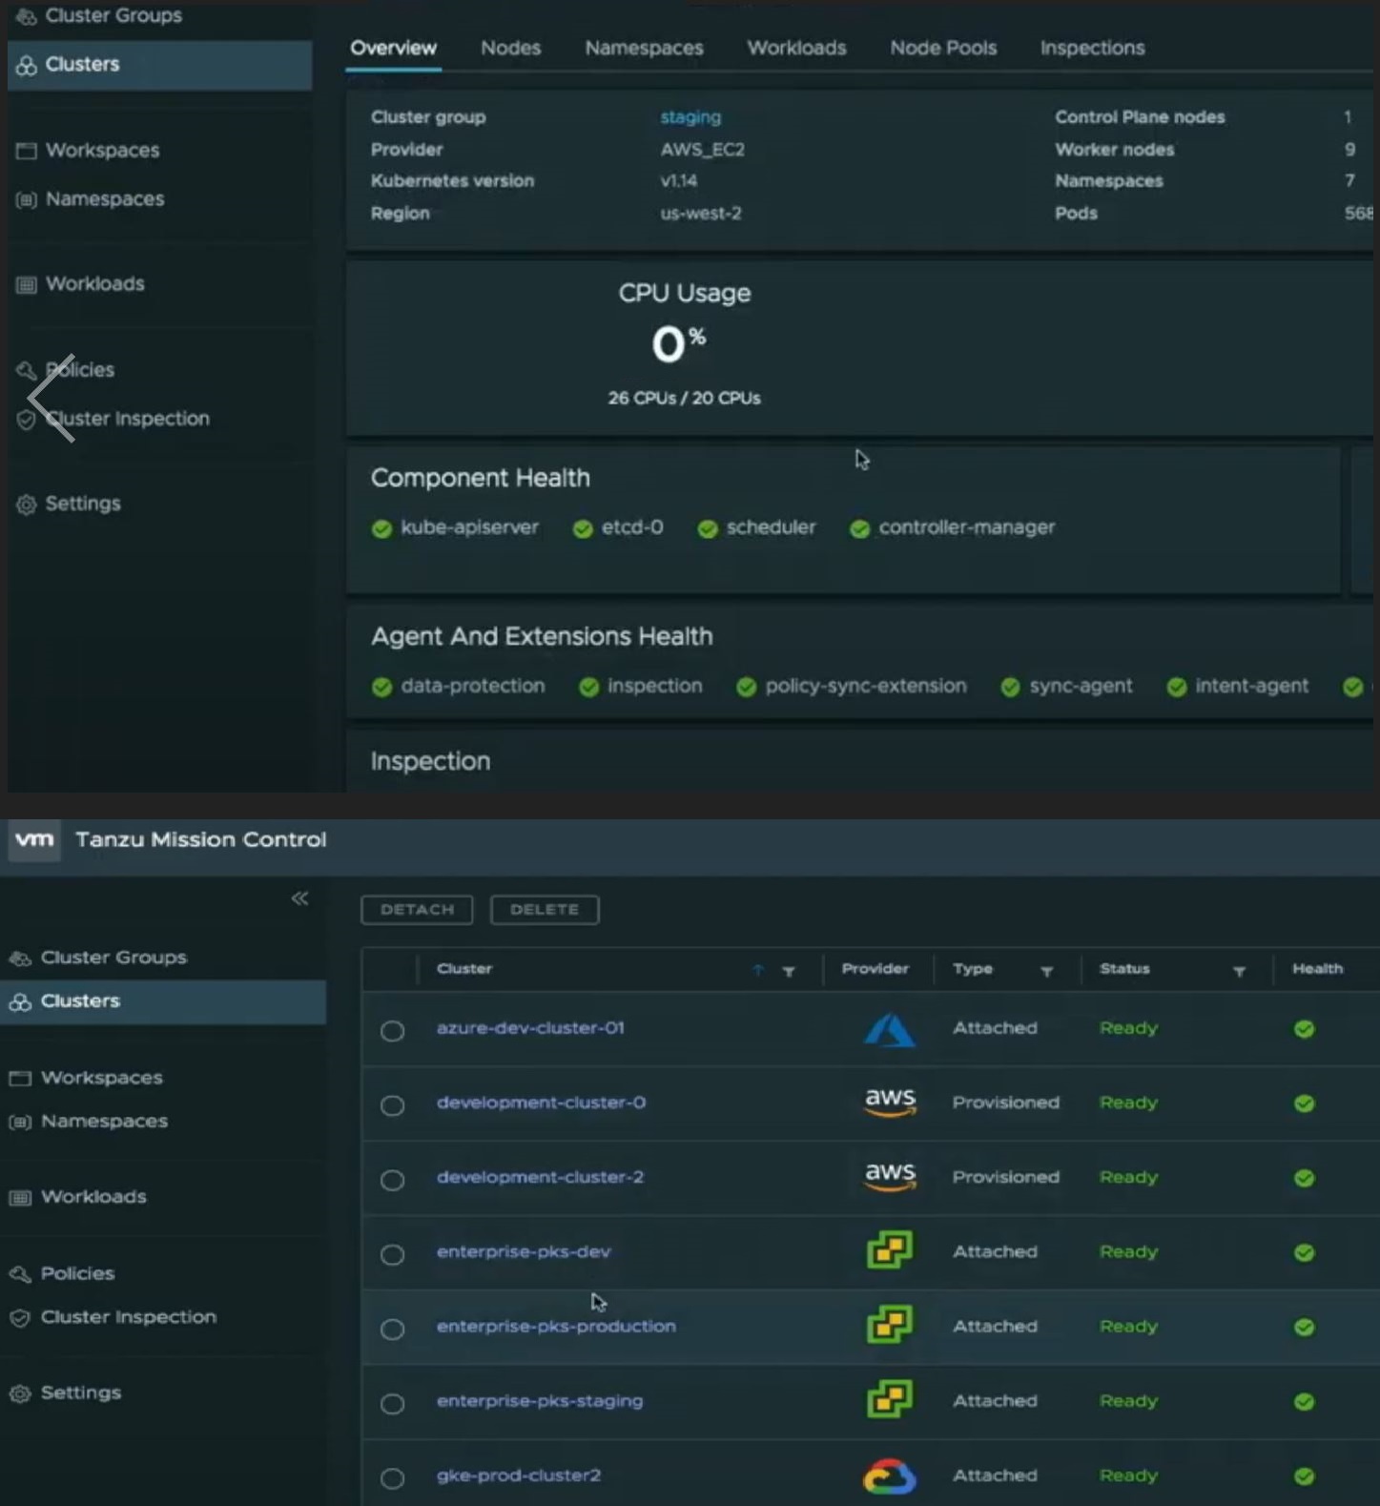Open the Status column filter
Screen dimensions: 1380x1506
coord(1239,971)
